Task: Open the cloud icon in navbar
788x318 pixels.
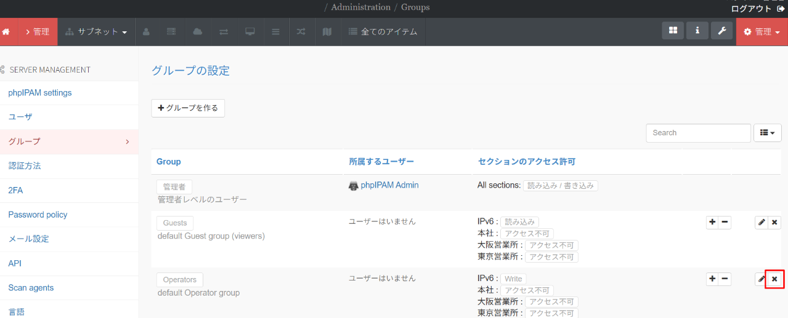Action: click(x=197, y=31)
